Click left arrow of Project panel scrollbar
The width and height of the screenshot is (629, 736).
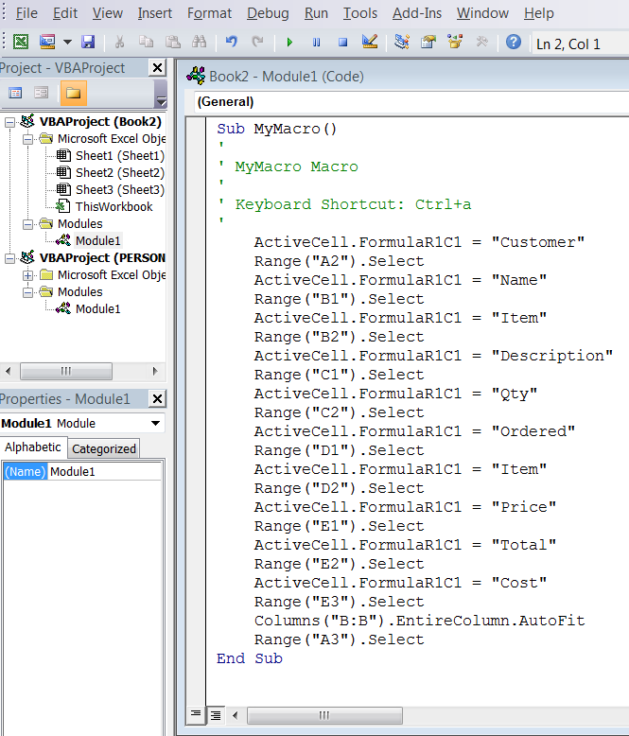8,371
